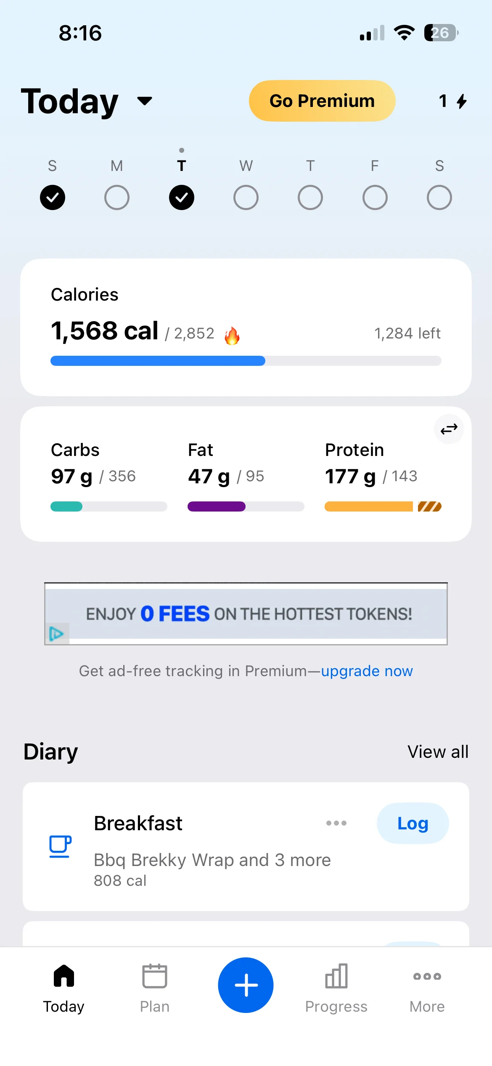This screenshot has height=1066, width=492.
Task: Switch to the Plan tab
Action: click(155, 986)
